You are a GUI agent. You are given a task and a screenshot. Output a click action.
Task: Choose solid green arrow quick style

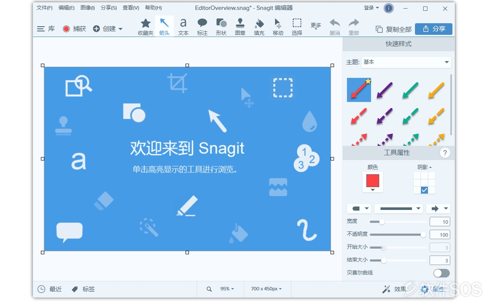410,90
